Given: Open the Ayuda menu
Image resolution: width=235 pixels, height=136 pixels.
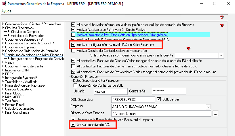Looking at the screenshot, I should point(6,11).
